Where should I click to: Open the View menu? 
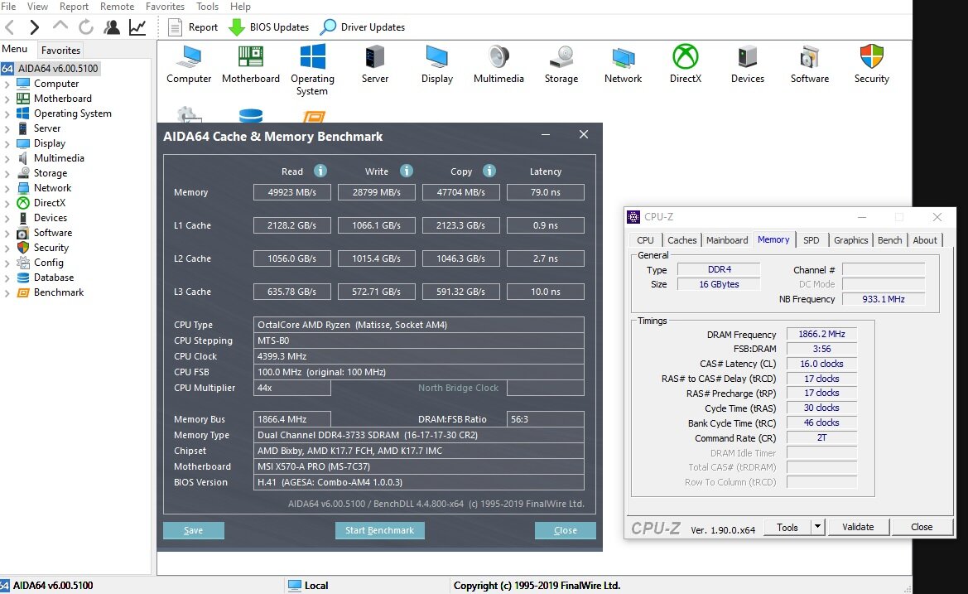(37, 6)
